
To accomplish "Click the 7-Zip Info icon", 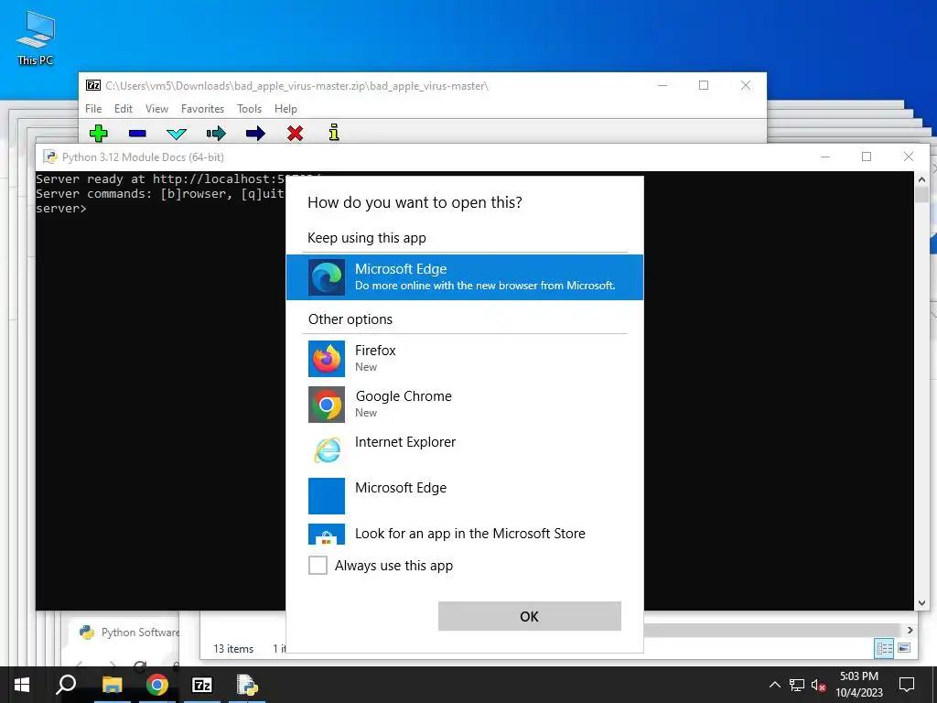I will [x=334, y=132].
